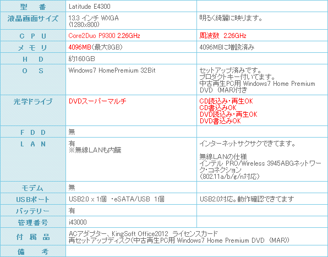Image resolution: width=328 pixels, height=257 pixels.
Task: Click Windows7 HomePremium 32Bit text
Action: [112, 70]
